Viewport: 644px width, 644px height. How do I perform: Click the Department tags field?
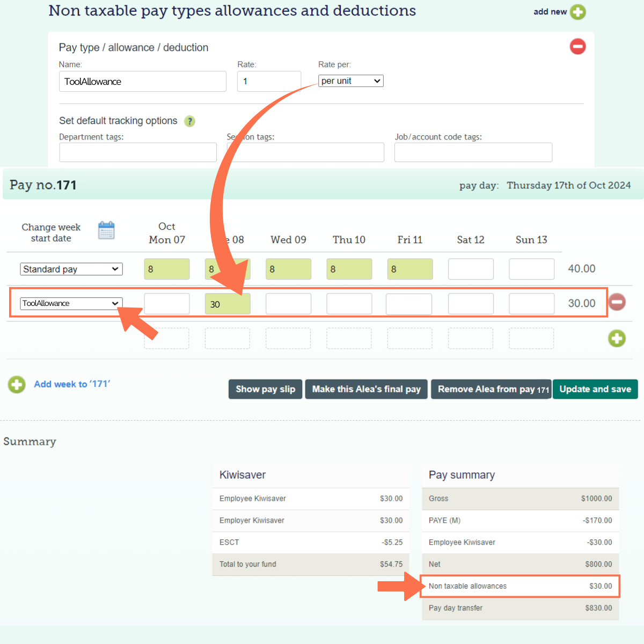(137, 152)
